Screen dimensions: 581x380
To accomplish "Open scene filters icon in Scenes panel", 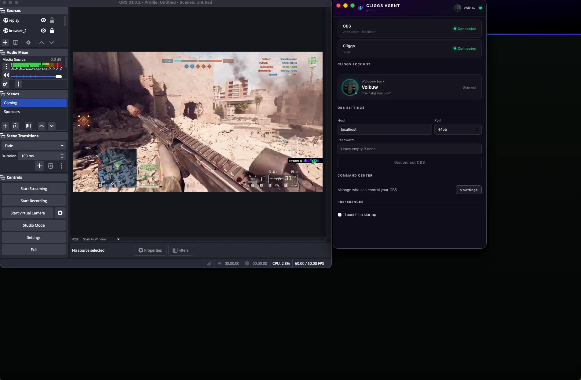I will [x=28, y=126].
